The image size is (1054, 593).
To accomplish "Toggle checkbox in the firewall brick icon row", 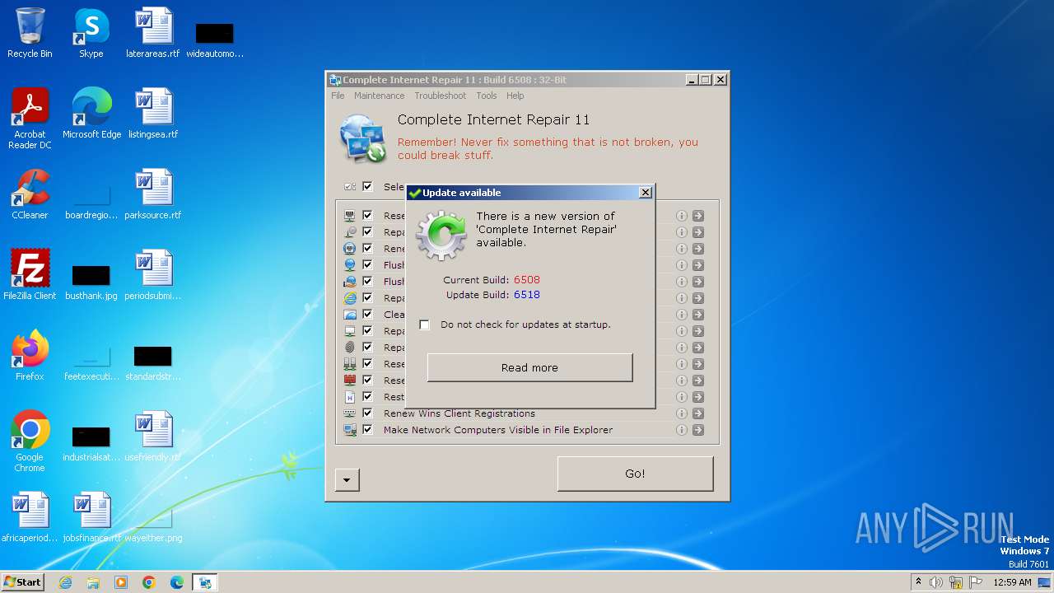I will tap(367, 381).
